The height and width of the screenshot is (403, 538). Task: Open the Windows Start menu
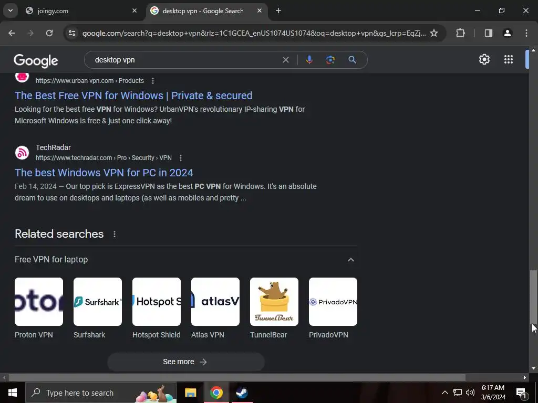tap(13, 393)
